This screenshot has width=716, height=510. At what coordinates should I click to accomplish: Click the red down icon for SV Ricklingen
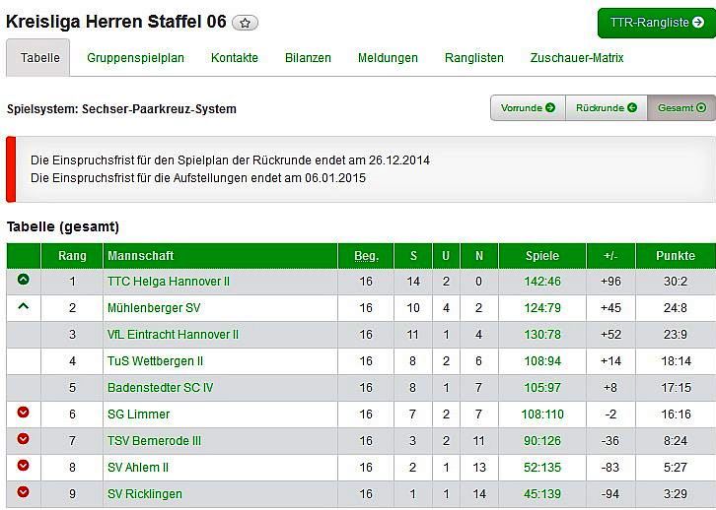point(24,493)
